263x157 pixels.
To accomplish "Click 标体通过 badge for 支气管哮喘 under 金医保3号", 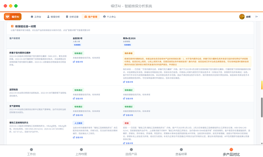I will 78,106.
